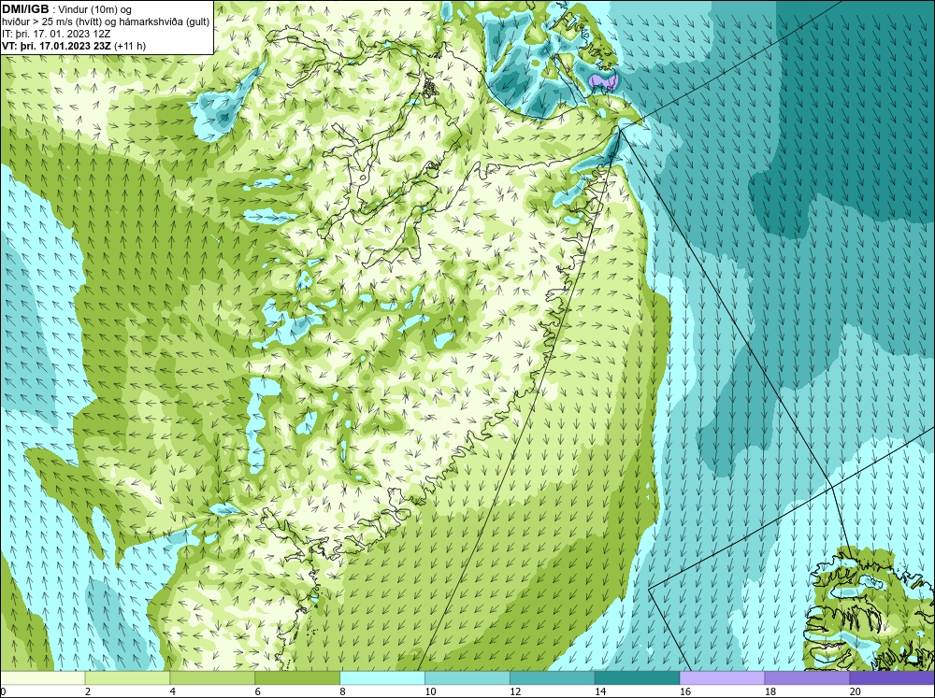Viewport: 935px width, 698px height.
Task: Click the purple strong-wind patch on the map
Action: [x=603, y=81]
